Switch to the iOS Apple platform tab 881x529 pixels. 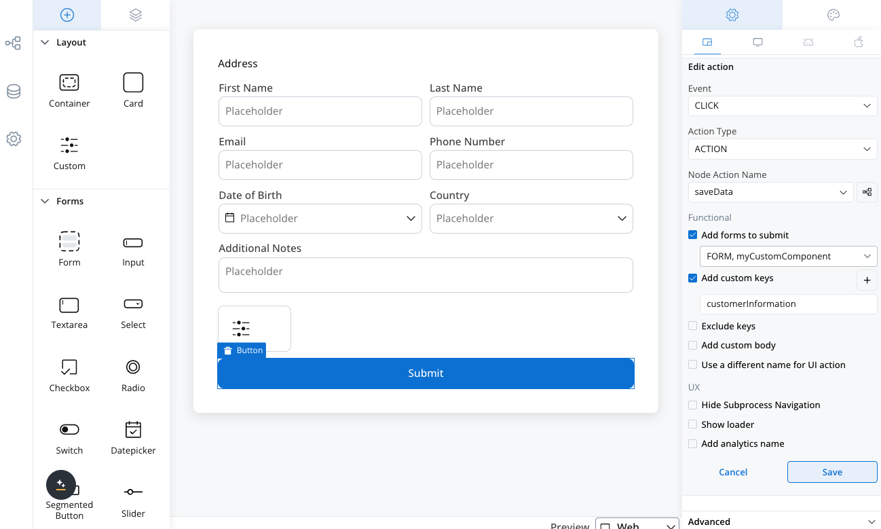[859, 42]
